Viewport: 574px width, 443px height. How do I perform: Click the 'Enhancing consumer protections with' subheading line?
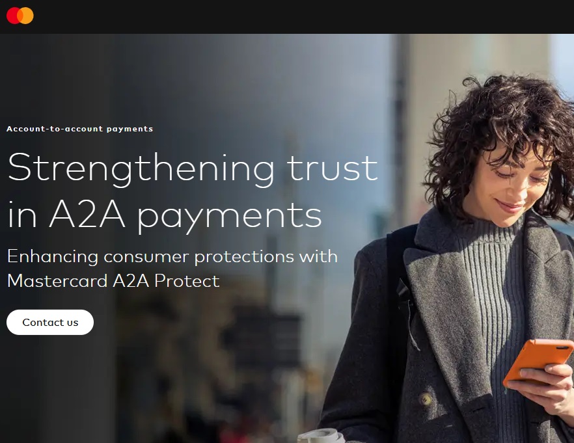(172, 256)
